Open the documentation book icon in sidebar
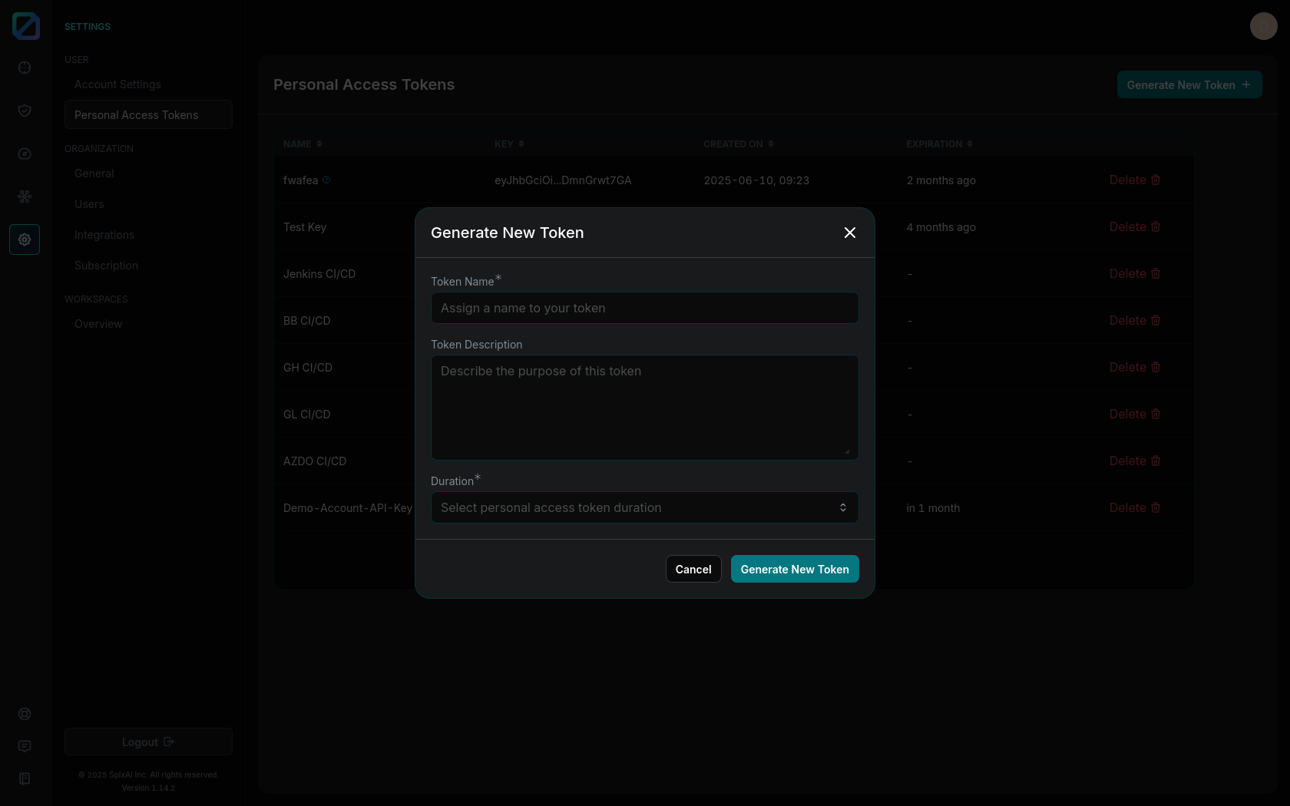 click(25, 778)
